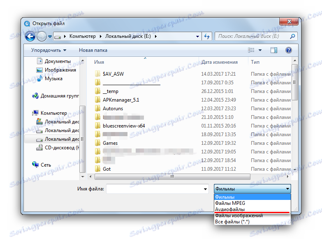The image size is (322, 239).
Task: Open the file name dropdown arrow
Action: 205,189
